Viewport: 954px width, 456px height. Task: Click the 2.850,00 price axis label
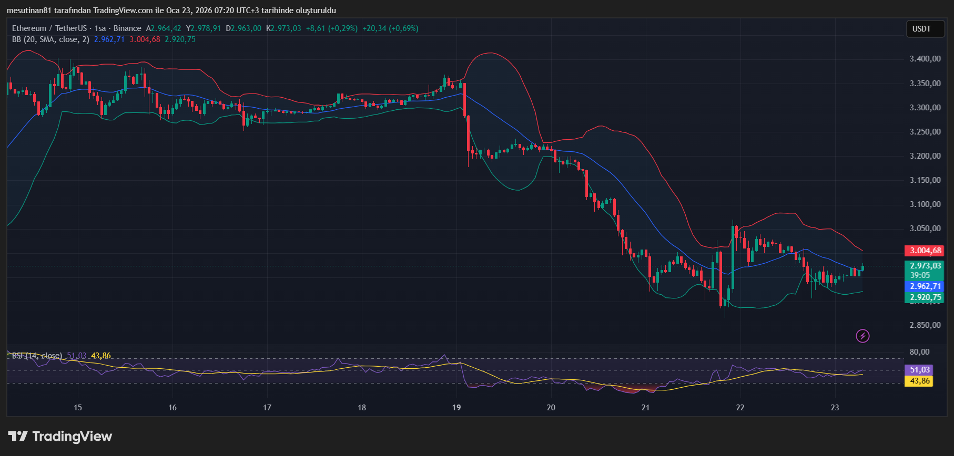click(x=925, y=325)
